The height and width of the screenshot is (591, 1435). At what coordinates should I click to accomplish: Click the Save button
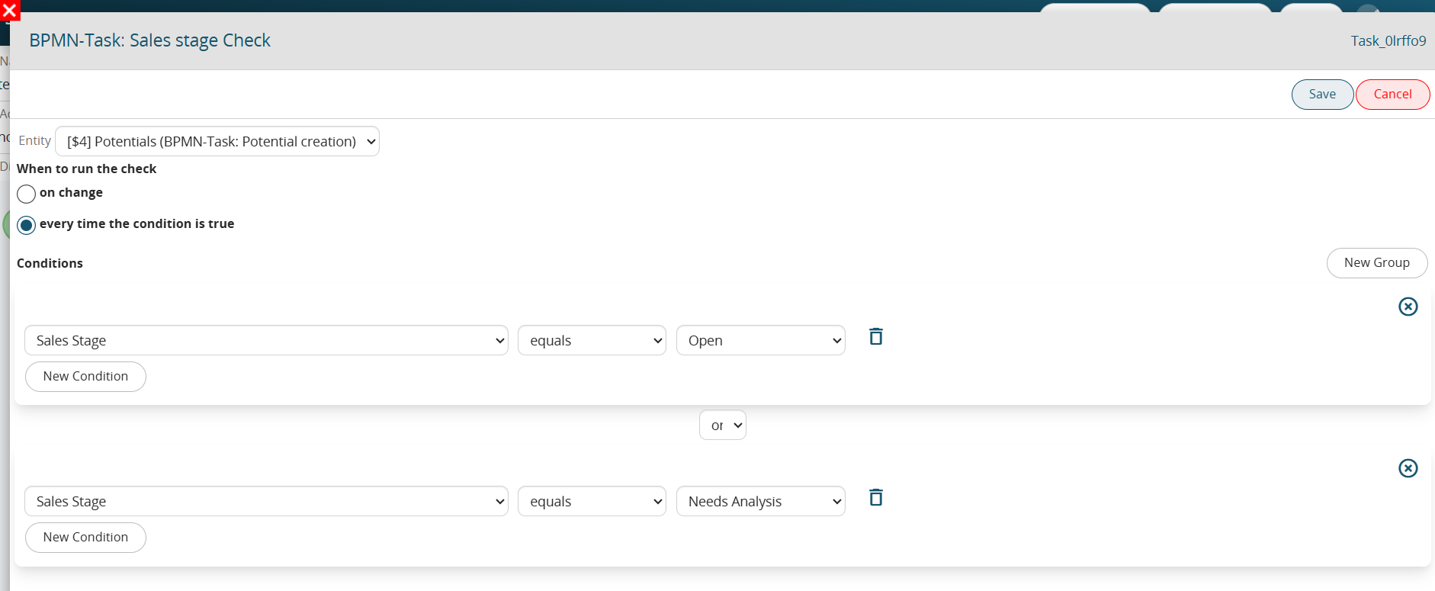click(x=1322, y=95)
